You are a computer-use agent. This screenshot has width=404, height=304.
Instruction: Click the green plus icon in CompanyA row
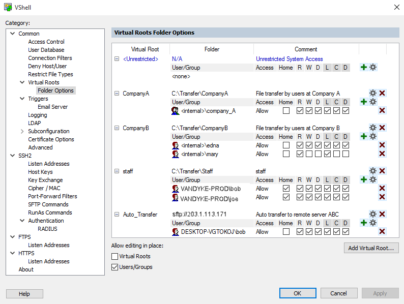click(x=364, y=102)
